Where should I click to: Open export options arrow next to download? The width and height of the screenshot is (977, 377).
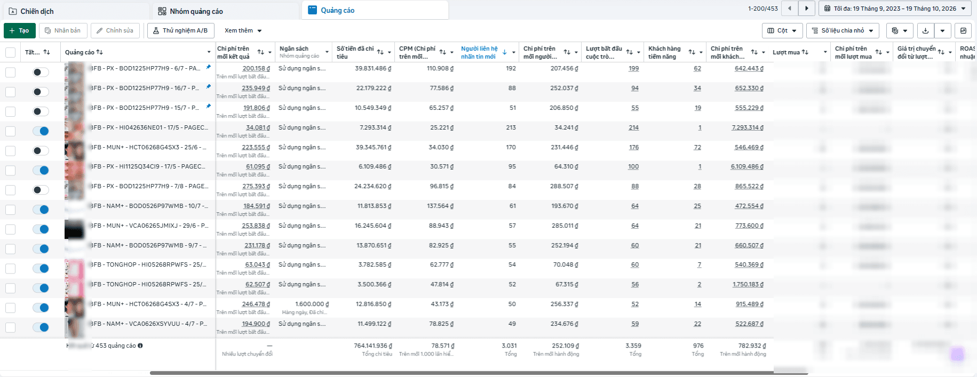tap(943, 30)
